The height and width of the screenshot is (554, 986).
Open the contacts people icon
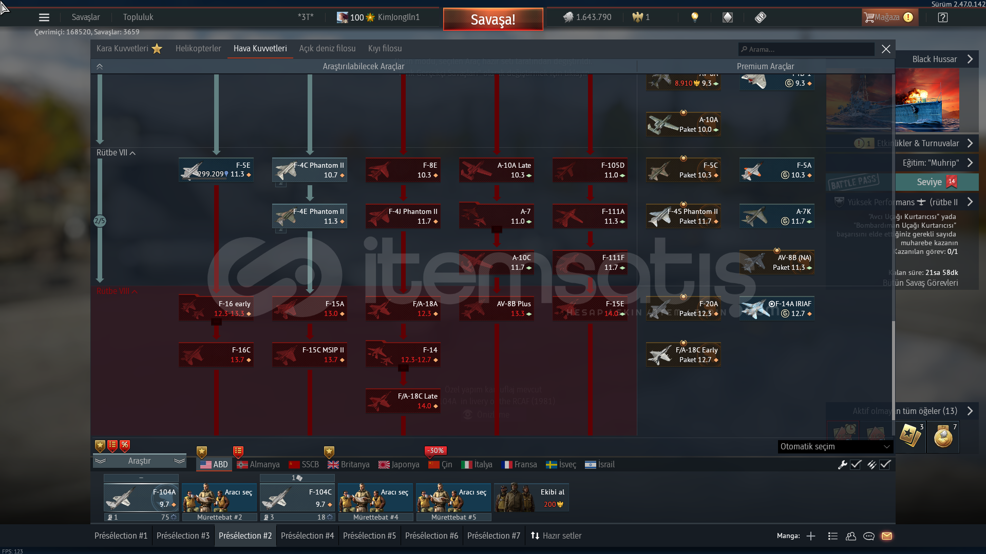tap(851, 536)
